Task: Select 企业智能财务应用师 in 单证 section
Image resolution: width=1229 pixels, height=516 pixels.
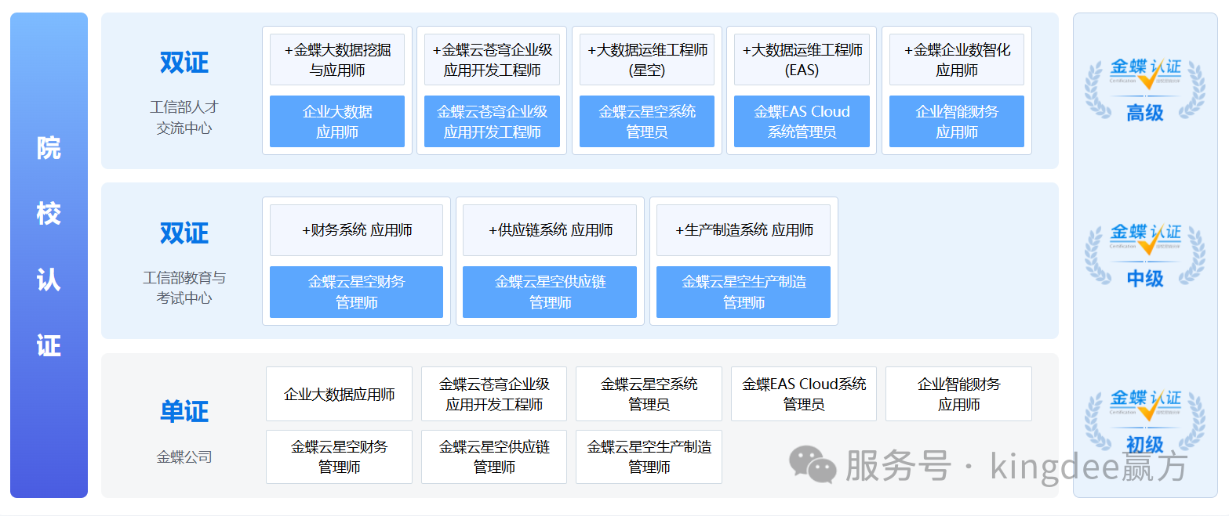Action: click(x=958, y=394)
